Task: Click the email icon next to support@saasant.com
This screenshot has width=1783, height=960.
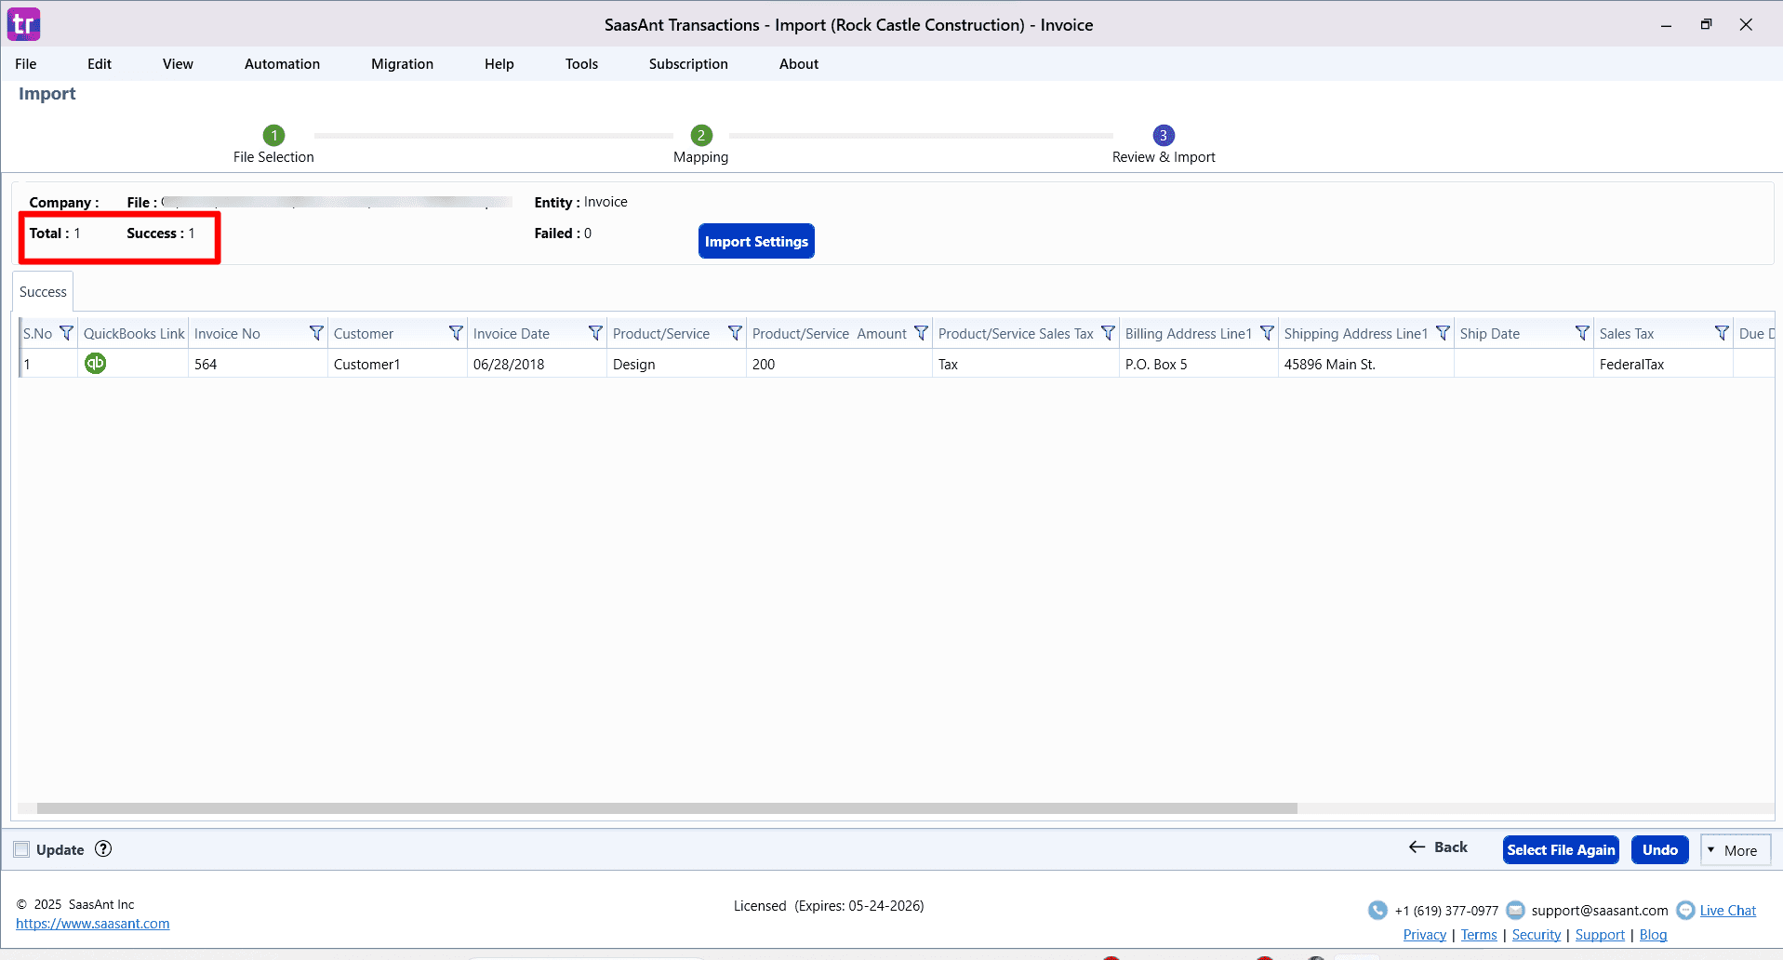Action: [x=1516, y=910]
